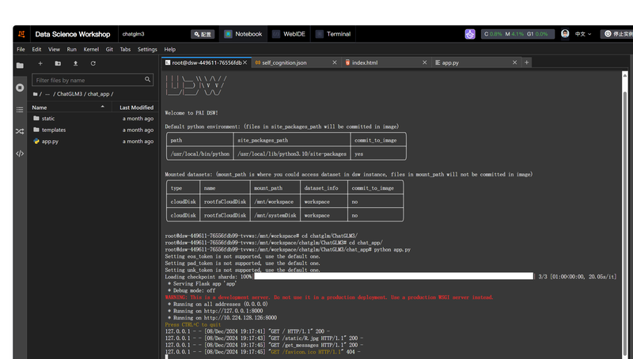Open the Help menu
The height and width of the screenshot is (359, 633).
(170, 49)
